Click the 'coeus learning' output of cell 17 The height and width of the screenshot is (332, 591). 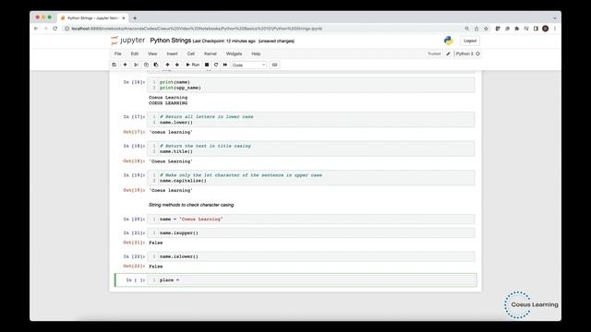coord(171,132)
